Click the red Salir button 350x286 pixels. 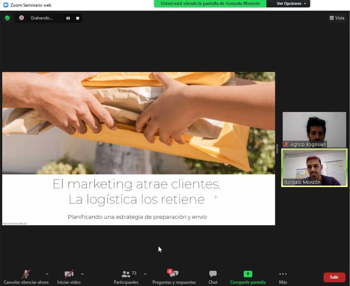[334, 277]
